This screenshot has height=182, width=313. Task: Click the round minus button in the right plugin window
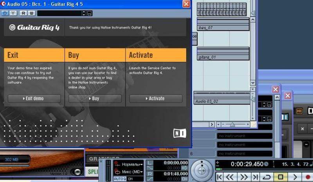point(306,144)
